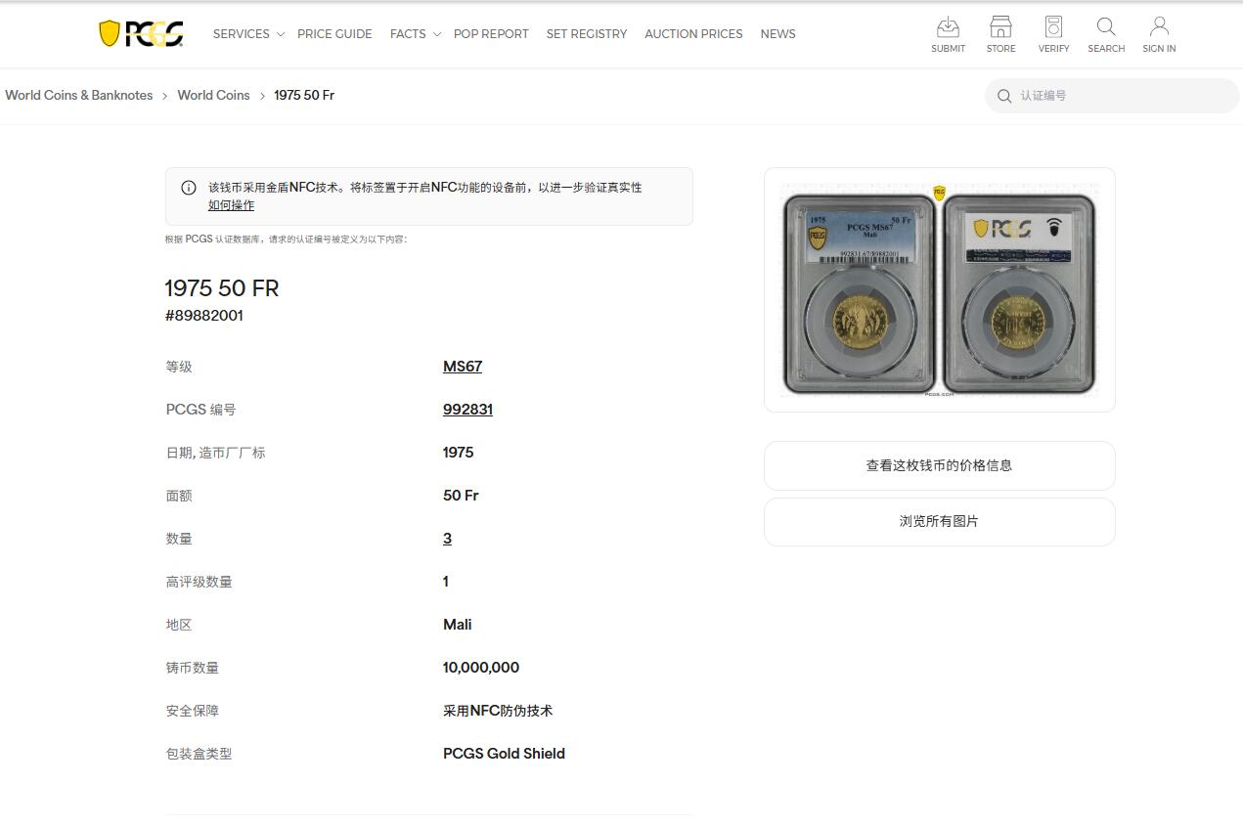The height and width of the screenshot is (828, 1243).
Task: Click the magnifier inside the 认证编号 search bar
Action: pos(1004,96)
